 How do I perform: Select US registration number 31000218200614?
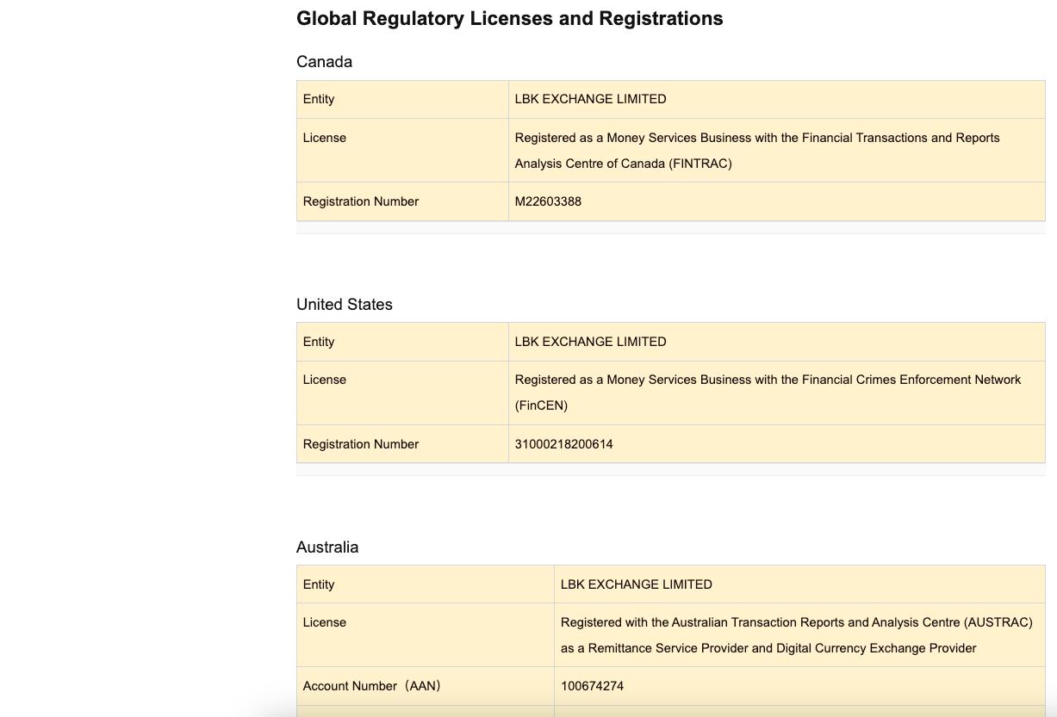563,444
